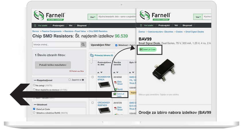This screenshot has width=244, height=130.
Task: Click Resistors - Fixed Value breadcrumb
Action: pos(75,31)
